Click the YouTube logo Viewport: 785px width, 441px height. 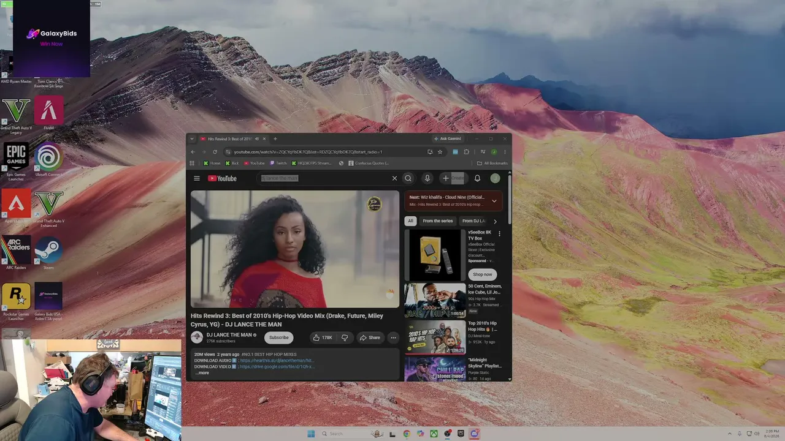(x=222, y=178)
